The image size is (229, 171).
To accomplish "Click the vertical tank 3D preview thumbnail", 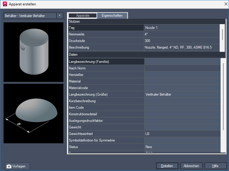I will click(x=33, y=52).
